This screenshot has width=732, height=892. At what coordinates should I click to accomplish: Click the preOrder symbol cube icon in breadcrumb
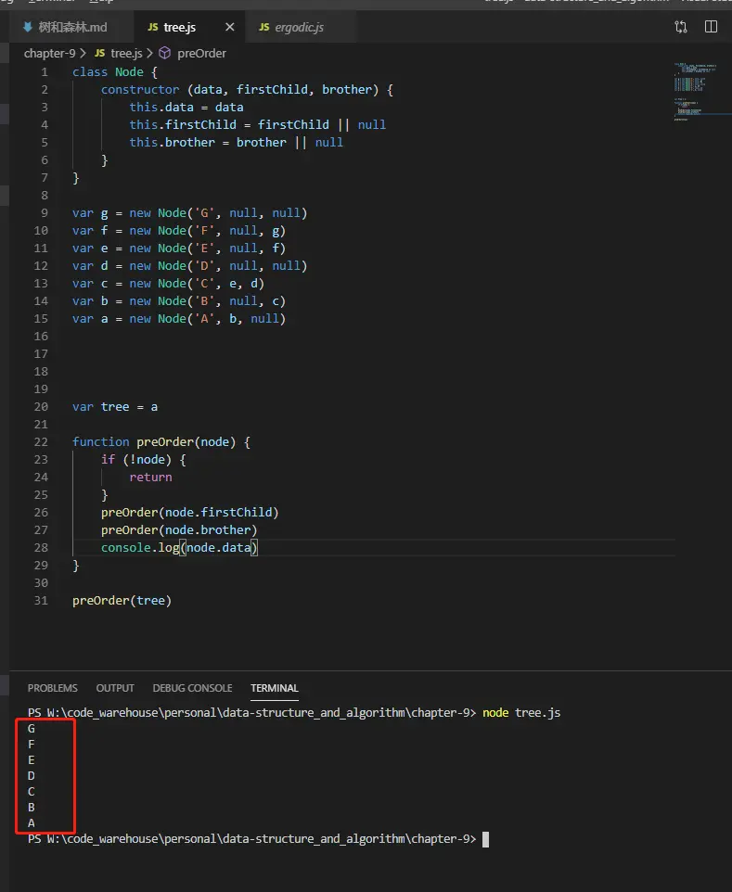pos(164,53)
